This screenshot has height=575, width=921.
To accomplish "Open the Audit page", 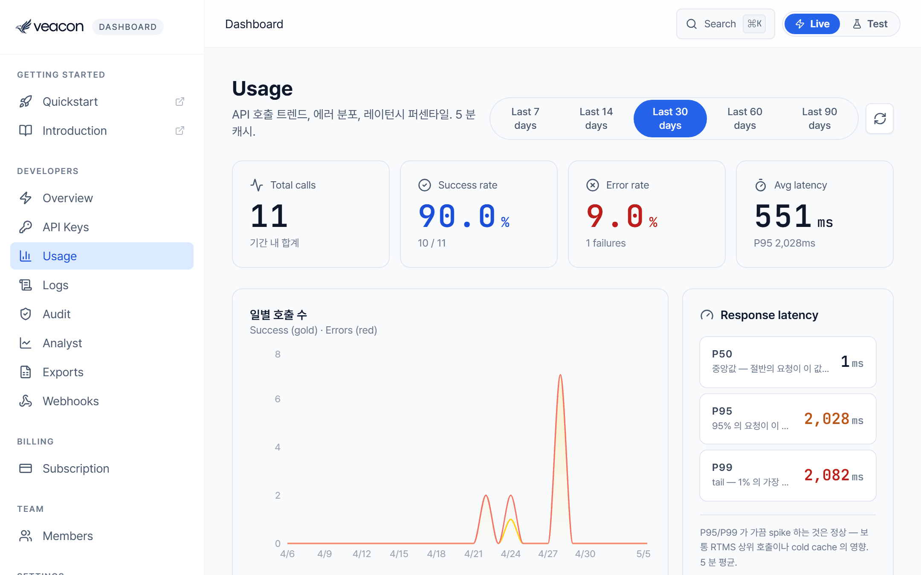I will pos(102,314).
